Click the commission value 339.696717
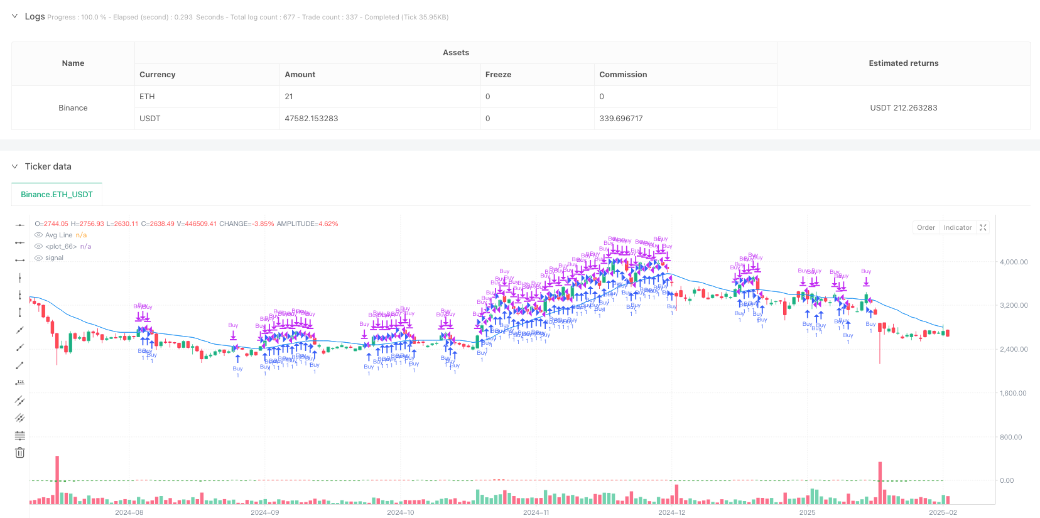1040x518 pixels. pos(620,119)
